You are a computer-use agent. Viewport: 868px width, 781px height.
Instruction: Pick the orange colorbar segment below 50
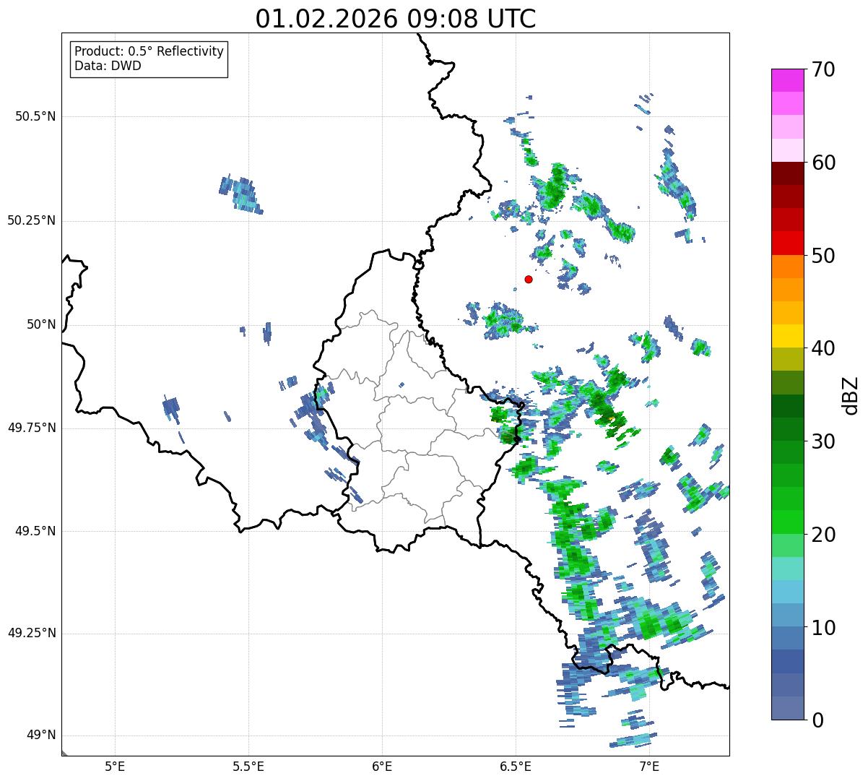(788, 267)
